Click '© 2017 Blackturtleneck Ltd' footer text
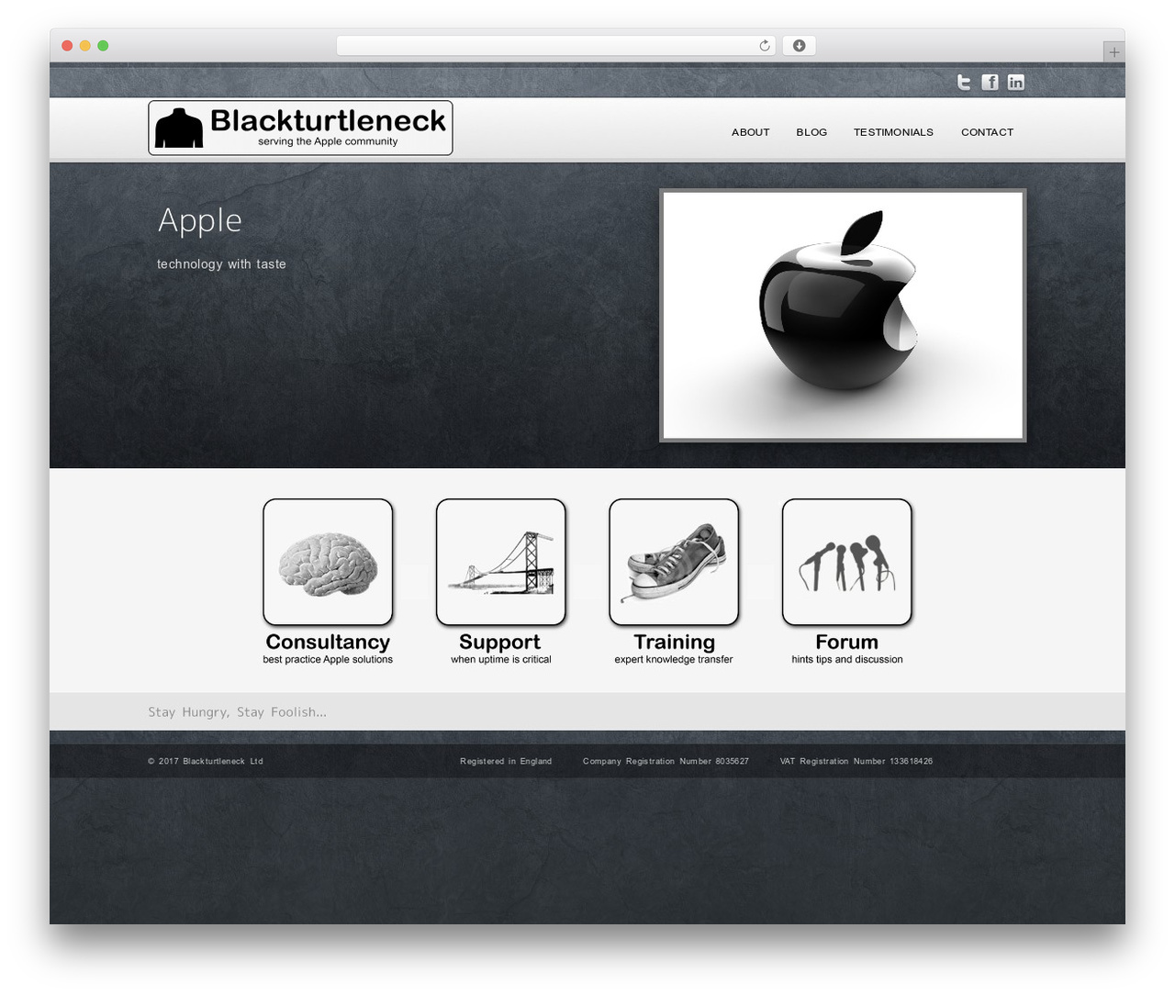This screenshot has height=995, width=1175. pos(206,761)
